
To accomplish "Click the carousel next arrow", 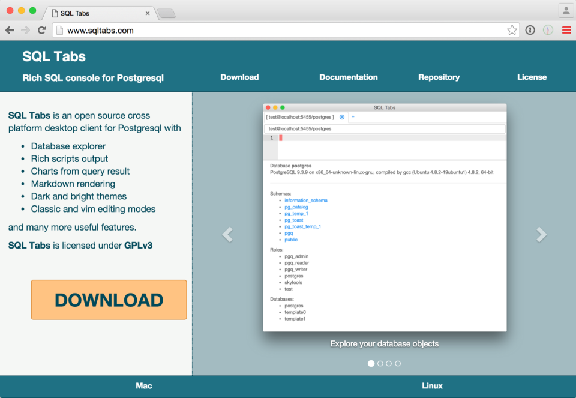I will tap(541, 235).
